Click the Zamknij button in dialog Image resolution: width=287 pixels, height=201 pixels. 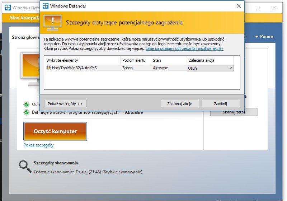pyautogui.click(x=221, y=104)
